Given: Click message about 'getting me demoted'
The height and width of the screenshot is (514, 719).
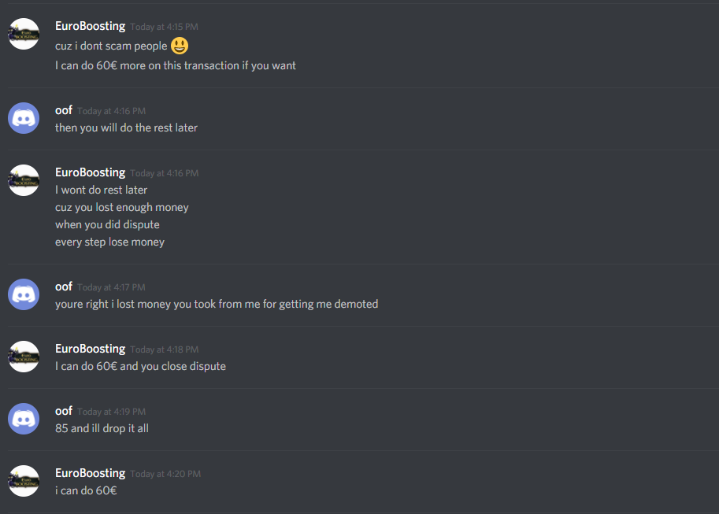Looking at the screenshot, I should pos(217,304).
